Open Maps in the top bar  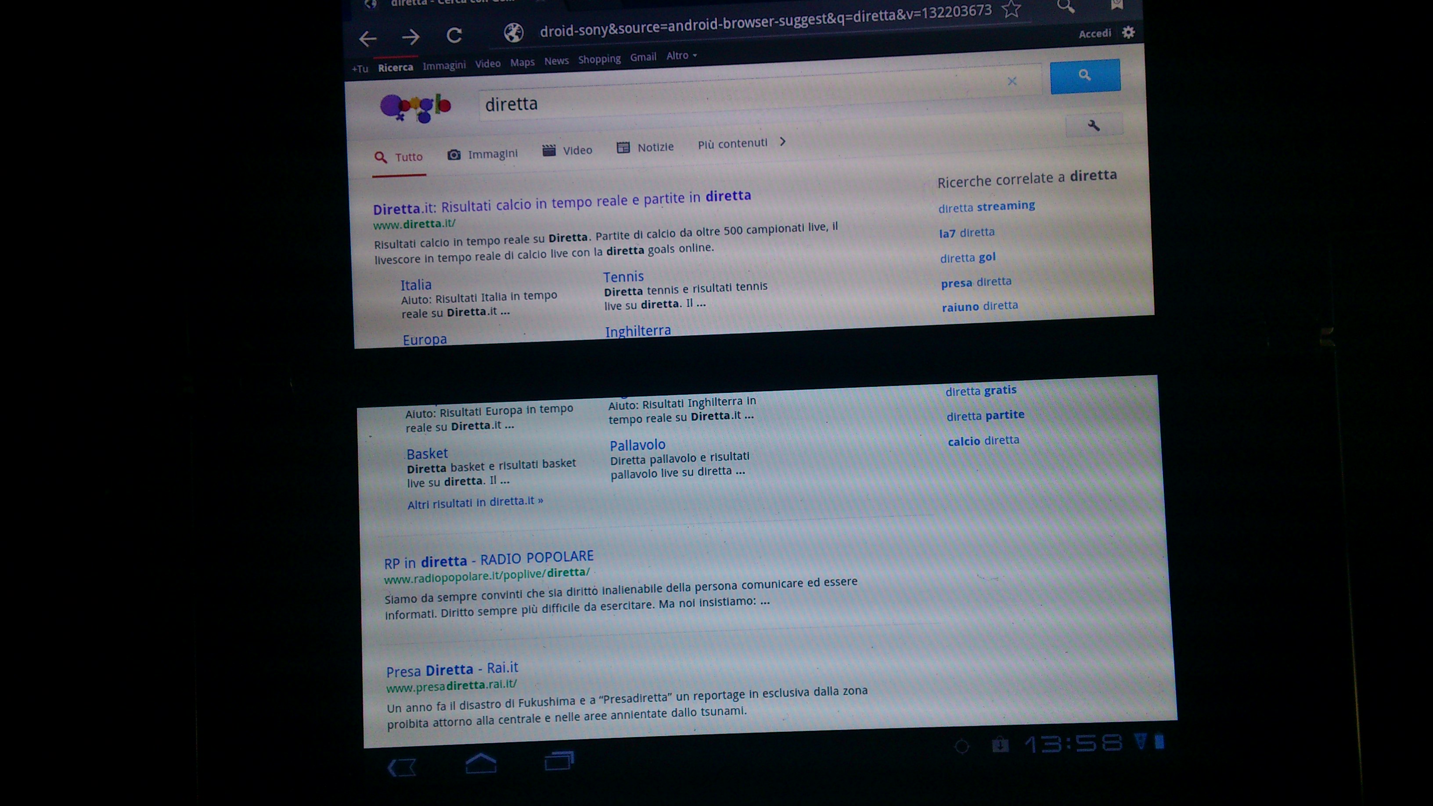point(522,62)
